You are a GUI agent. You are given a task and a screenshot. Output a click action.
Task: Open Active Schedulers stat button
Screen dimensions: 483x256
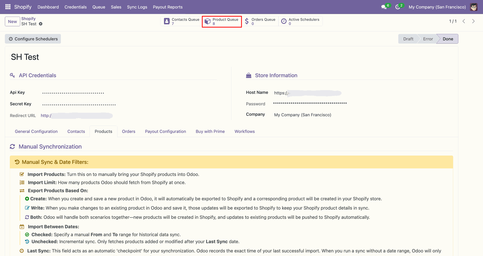300,21
